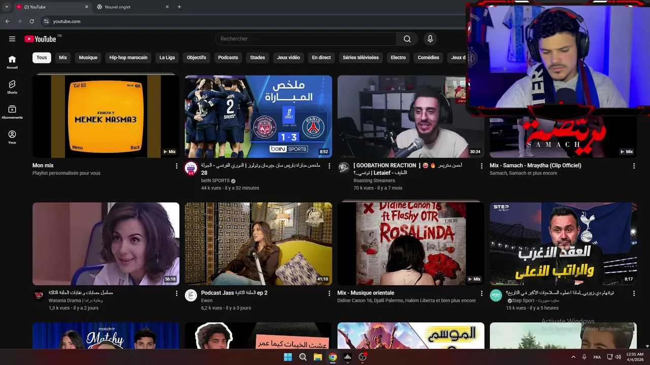The height and width of the screenshot is (365, 650).
Task: Start voice search with microphone icon
Action: pyautogui.click(x=430, y=39)
